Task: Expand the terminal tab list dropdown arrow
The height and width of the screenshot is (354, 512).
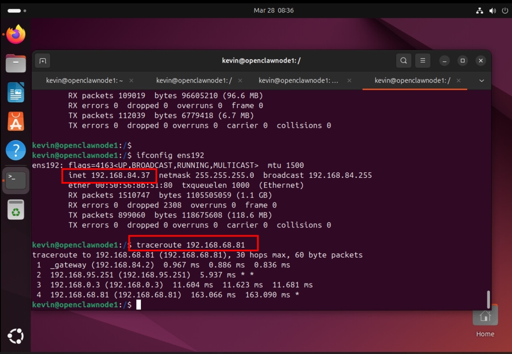Action: point(481,81)
